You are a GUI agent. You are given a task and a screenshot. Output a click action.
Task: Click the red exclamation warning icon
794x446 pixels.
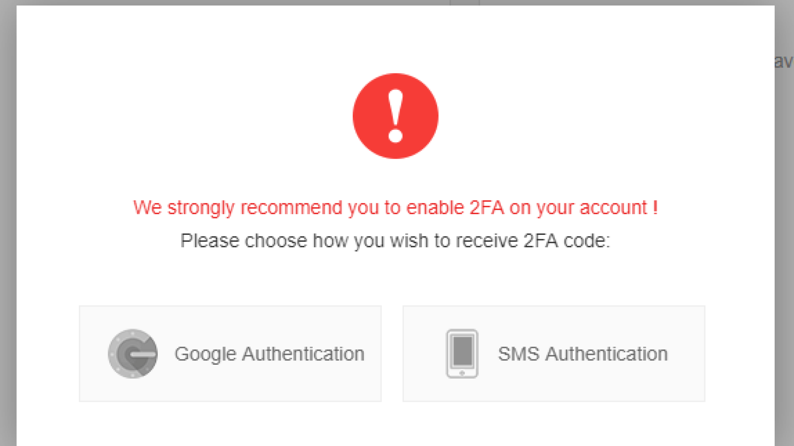pos(396,116)
